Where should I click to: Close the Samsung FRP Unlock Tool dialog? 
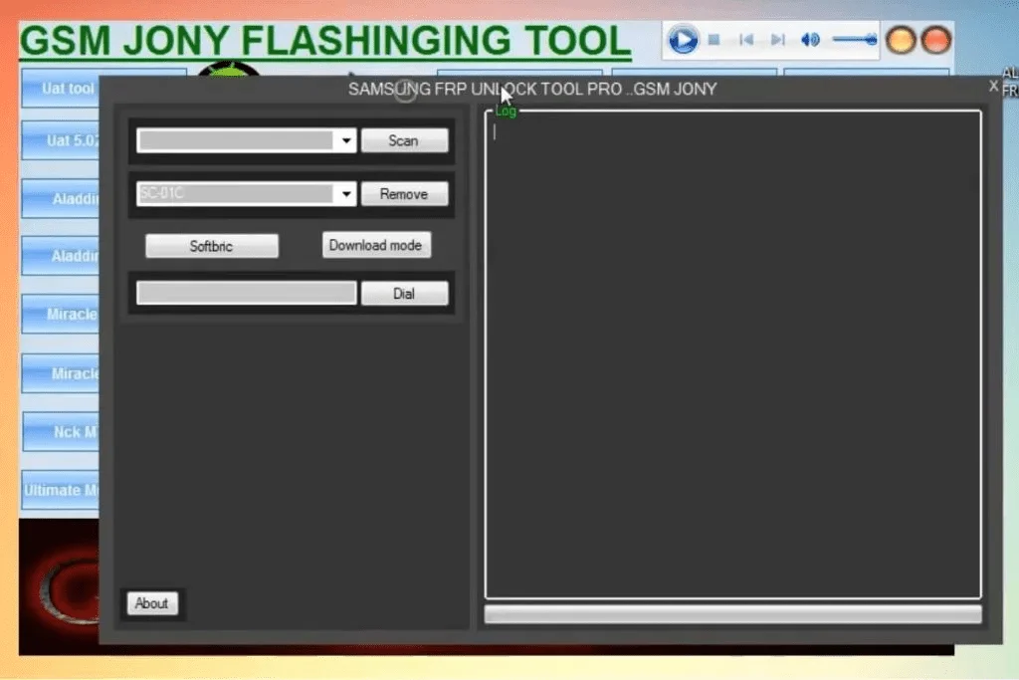click(993, 86)
